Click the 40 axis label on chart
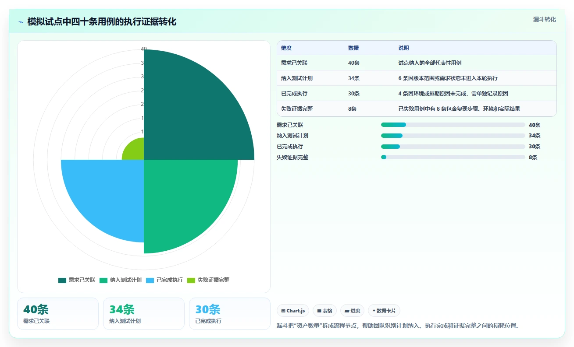Viewport: 574px width, 347px height. (144, 49)
